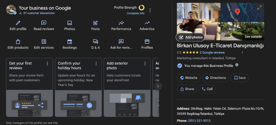Open menu on 'Get your first reviews' card
Viewport: 276px width, 125px height.
[x=47, y=63]
